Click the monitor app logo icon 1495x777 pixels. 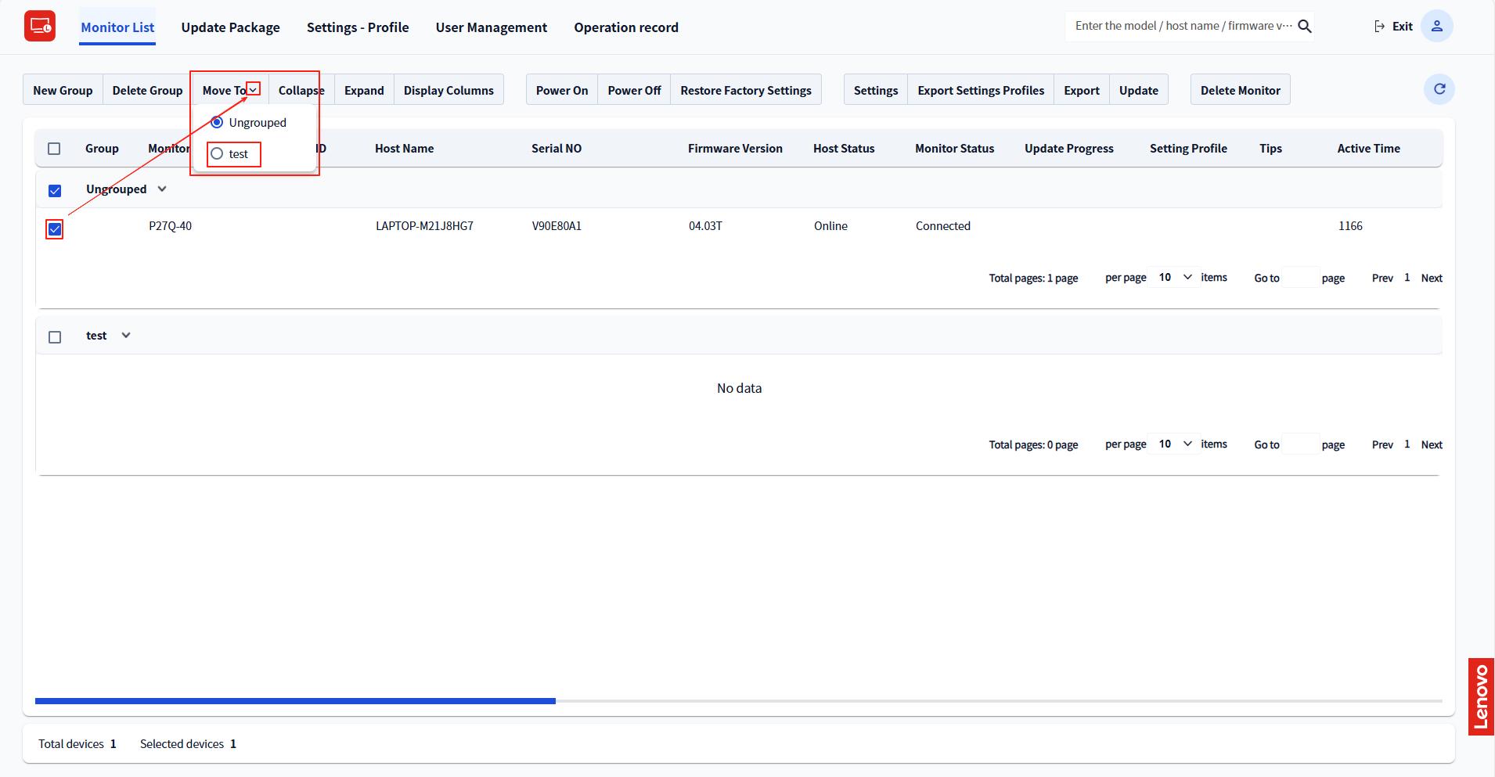tap(39, 27)
